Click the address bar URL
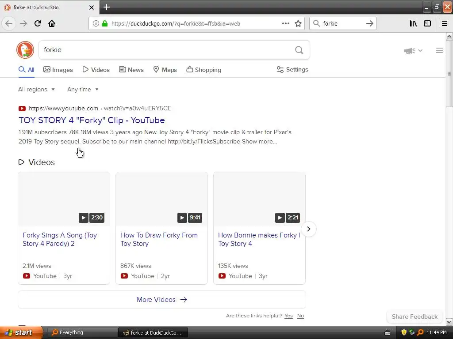Viewport: 453px width, 339px height. 176,24
